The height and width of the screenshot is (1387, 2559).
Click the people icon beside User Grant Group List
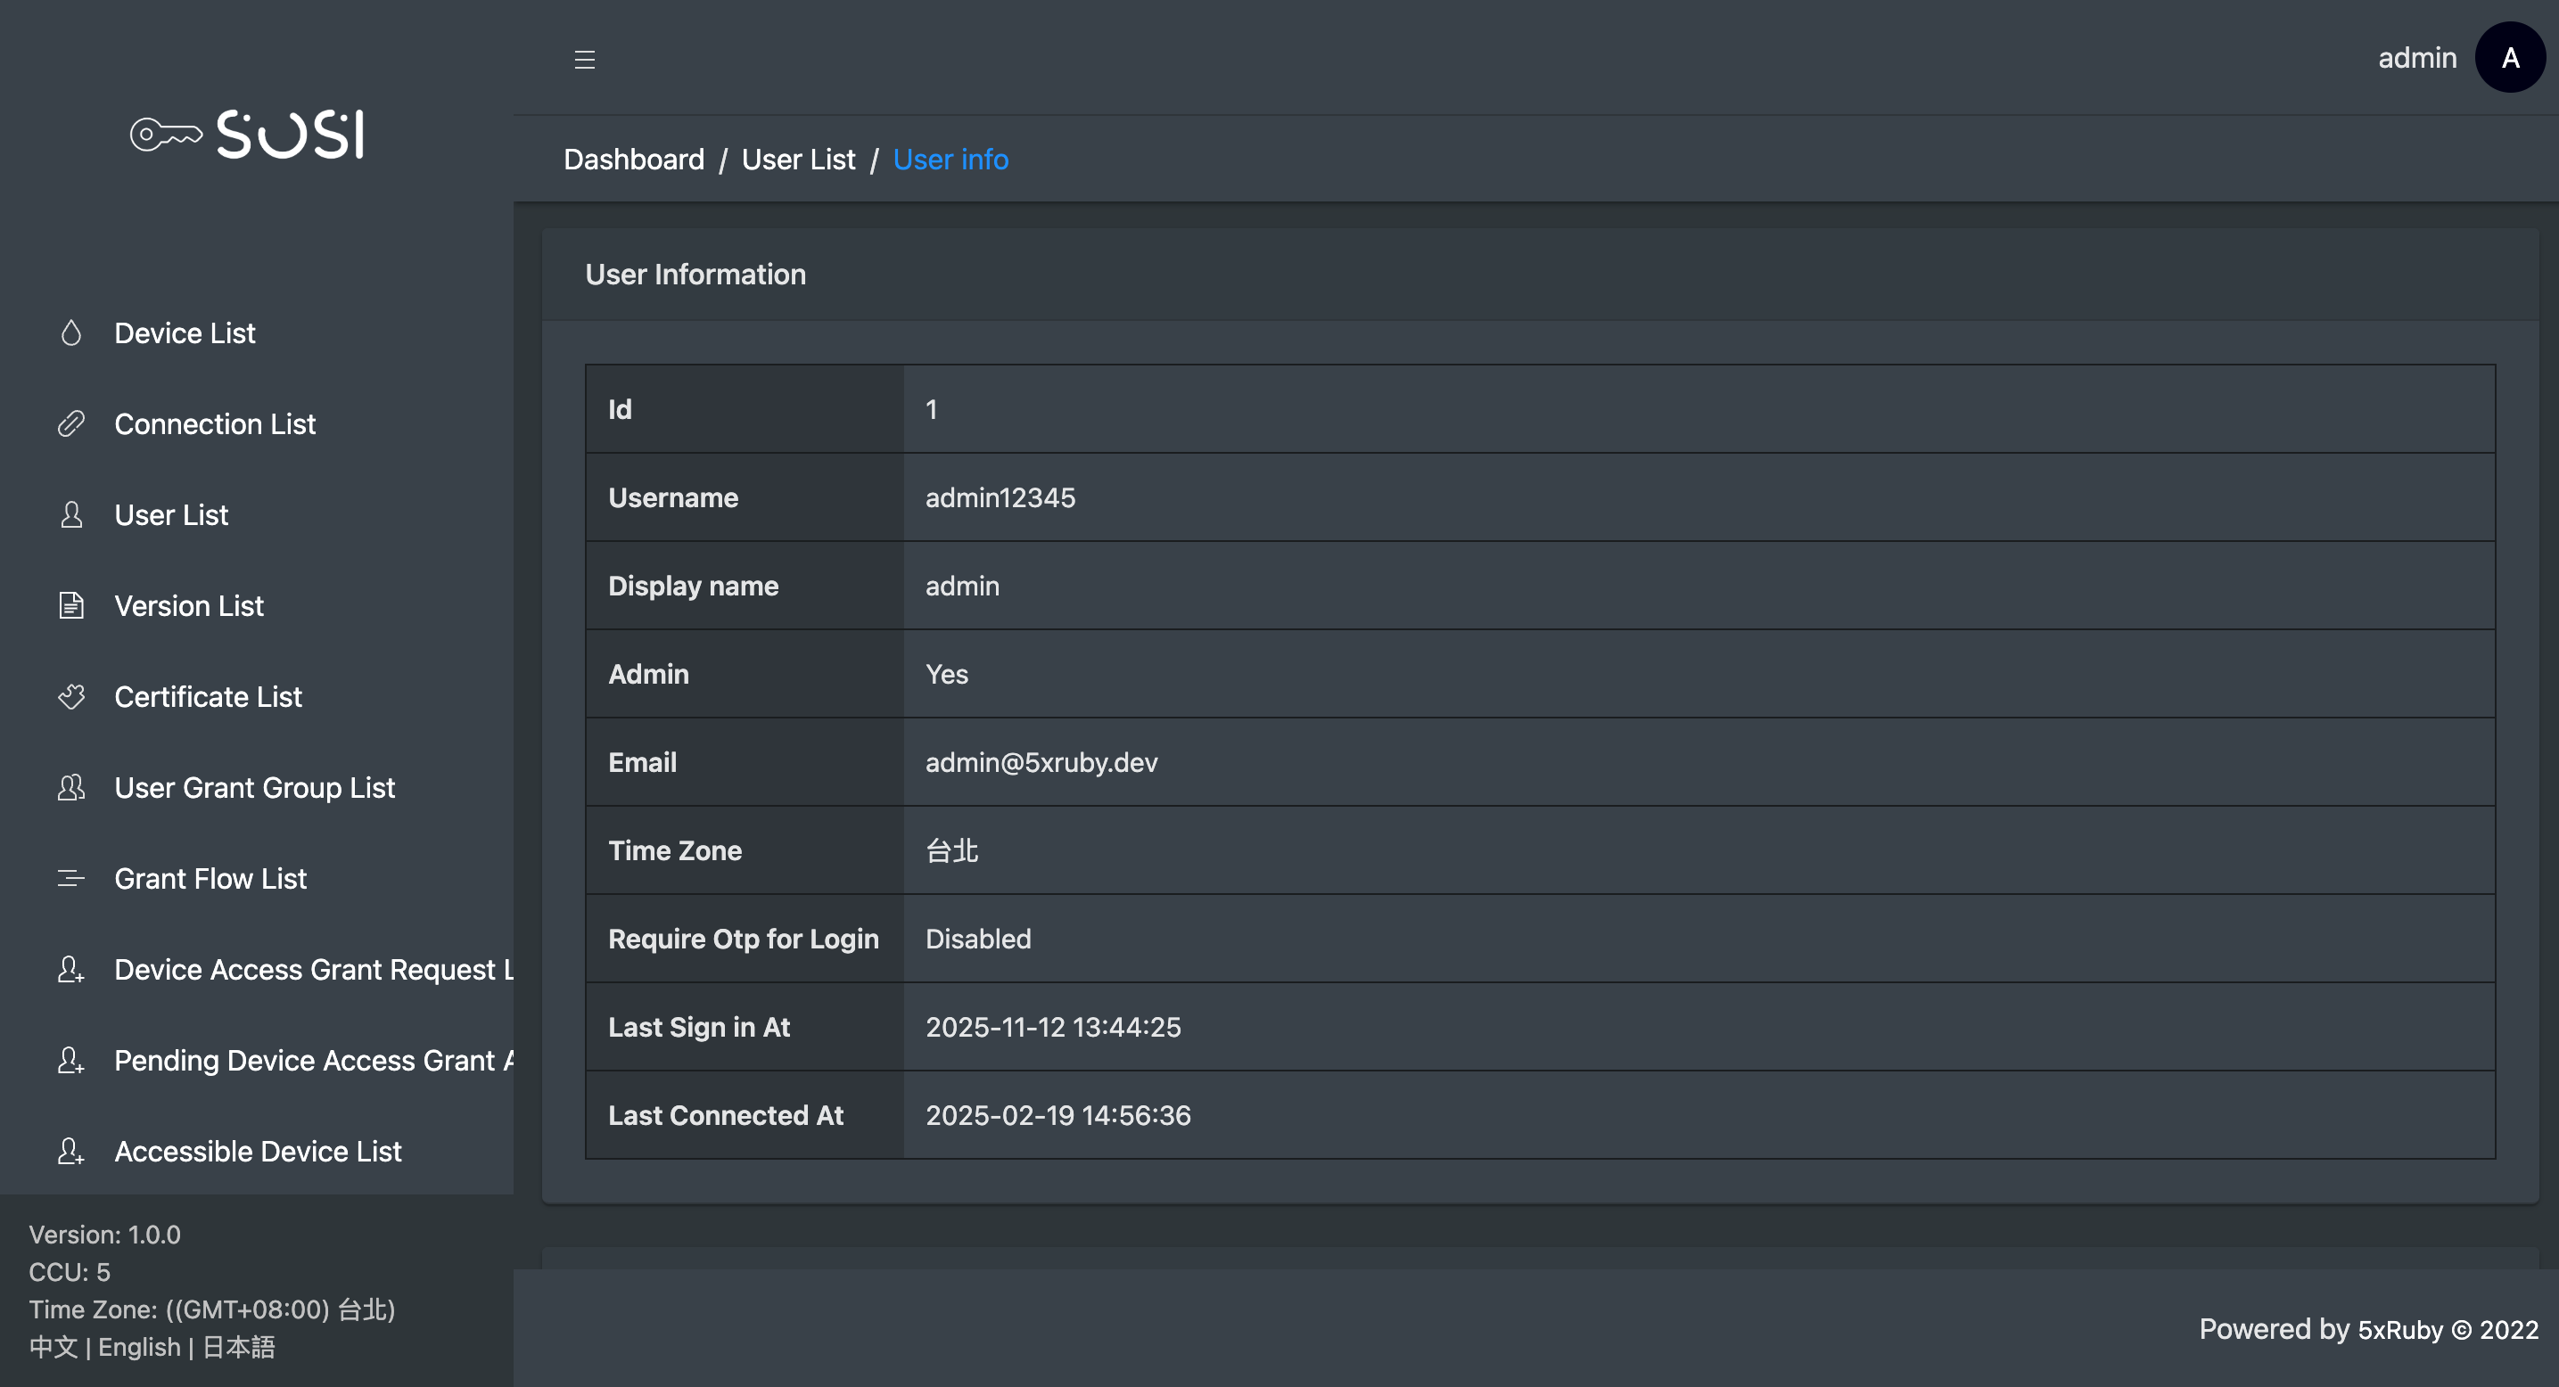pyautogui.click(x=70, y=787)
